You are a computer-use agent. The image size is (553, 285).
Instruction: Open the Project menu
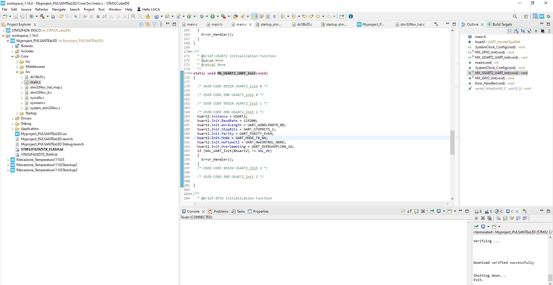(89, 9)
